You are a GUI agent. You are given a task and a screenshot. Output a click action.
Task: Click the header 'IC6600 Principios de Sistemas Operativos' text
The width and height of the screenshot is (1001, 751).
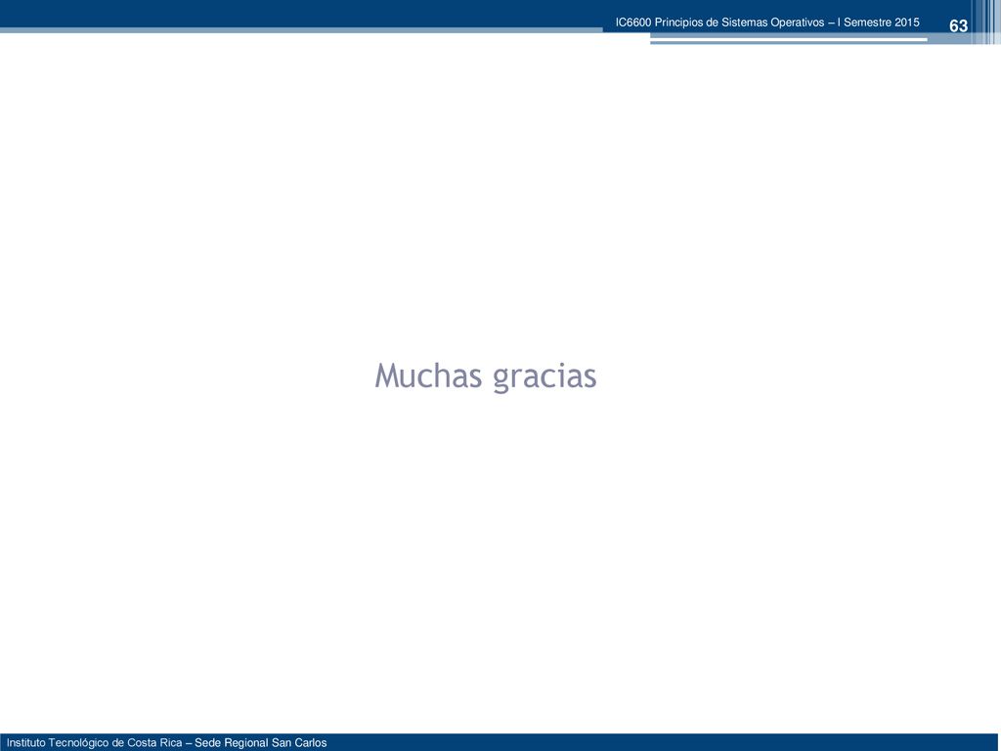point(720,22)
